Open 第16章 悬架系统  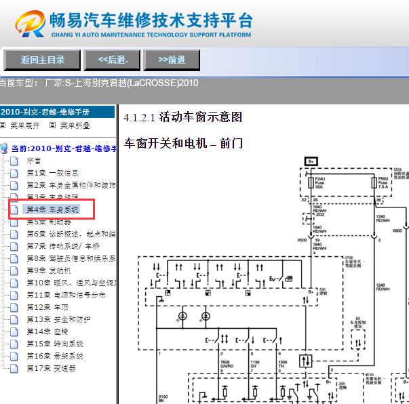point(55,357)
